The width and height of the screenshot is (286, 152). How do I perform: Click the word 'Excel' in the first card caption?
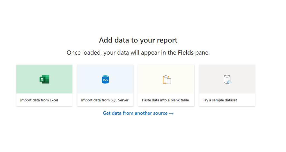(53, 100)
